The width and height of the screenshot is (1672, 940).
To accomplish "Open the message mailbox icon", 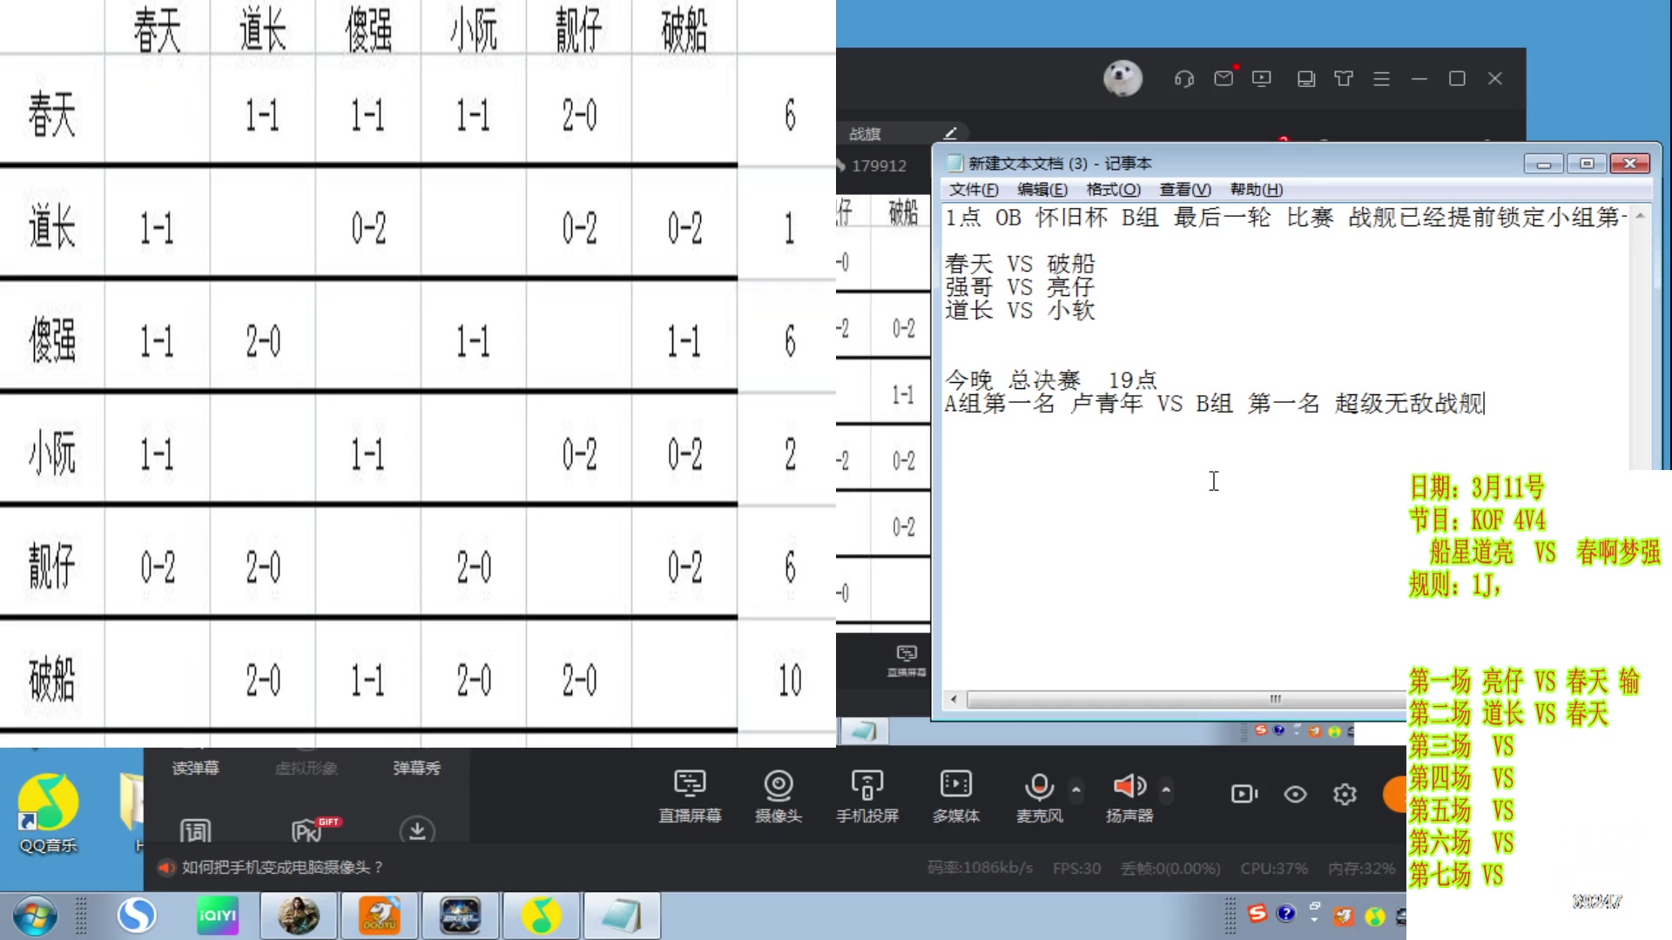I will 1224,78.
